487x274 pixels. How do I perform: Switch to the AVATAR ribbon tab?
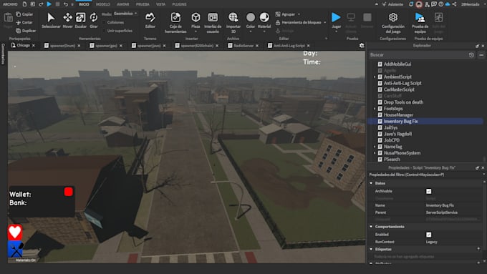(122, 4)
